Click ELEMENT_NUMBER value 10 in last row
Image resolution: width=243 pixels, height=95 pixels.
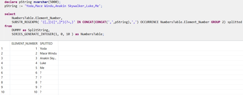click(x=24, y=92)
